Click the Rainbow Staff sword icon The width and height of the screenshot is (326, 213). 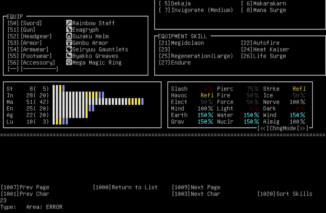(69, 23)
